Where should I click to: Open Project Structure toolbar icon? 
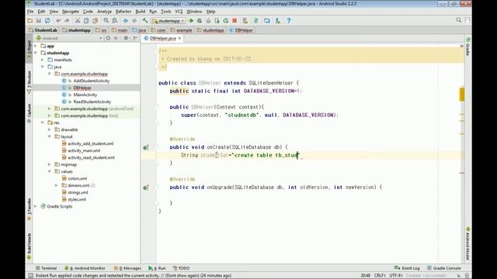click(267, 21)
